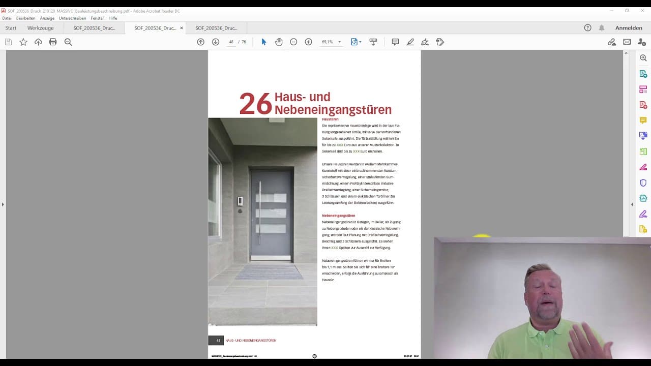The image size is (651, 366).
Task: Click the share with others person icon
Action: (x=642, y=42)
